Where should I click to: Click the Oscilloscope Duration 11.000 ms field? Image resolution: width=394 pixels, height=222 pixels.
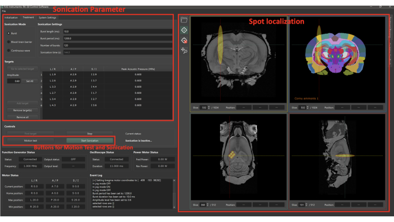(x=117, y=166)
